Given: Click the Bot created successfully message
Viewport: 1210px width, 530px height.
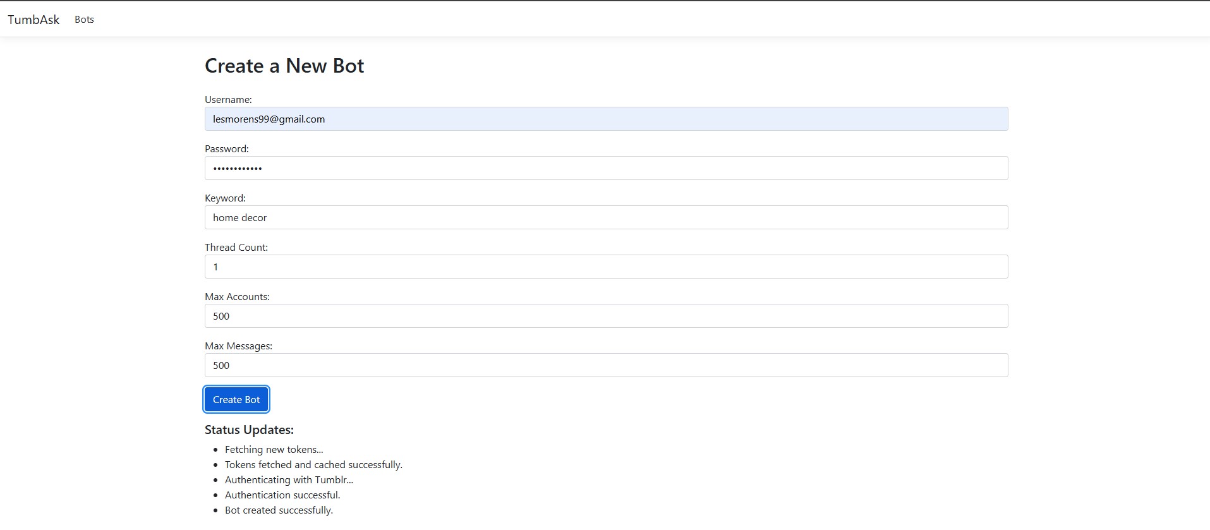Looking at the screenshot, I should pos(279,510).
